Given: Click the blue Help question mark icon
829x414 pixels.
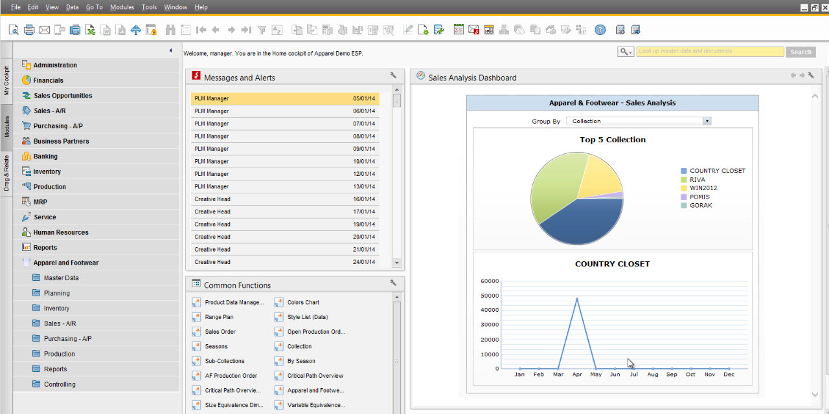Looking at the screenshot, I should (x=600, y=30).
